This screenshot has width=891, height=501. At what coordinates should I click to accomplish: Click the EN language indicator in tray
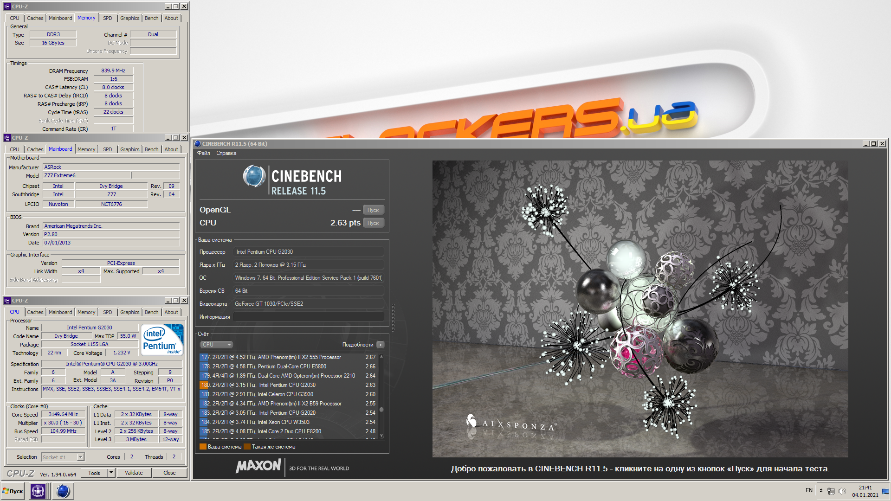point(809,490)
